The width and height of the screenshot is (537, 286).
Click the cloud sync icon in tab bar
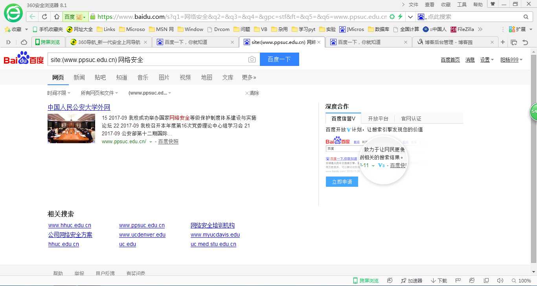pos(24,42)
